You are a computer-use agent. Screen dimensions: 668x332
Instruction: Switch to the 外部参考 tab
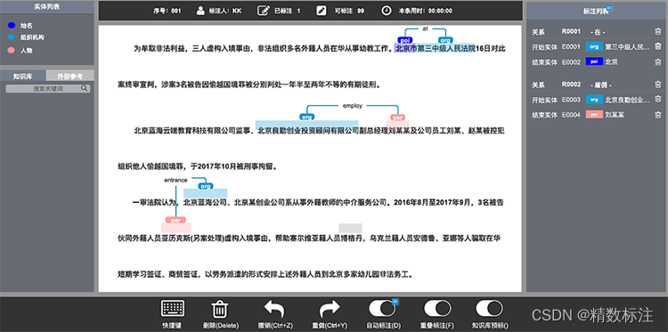coord(70,77)
